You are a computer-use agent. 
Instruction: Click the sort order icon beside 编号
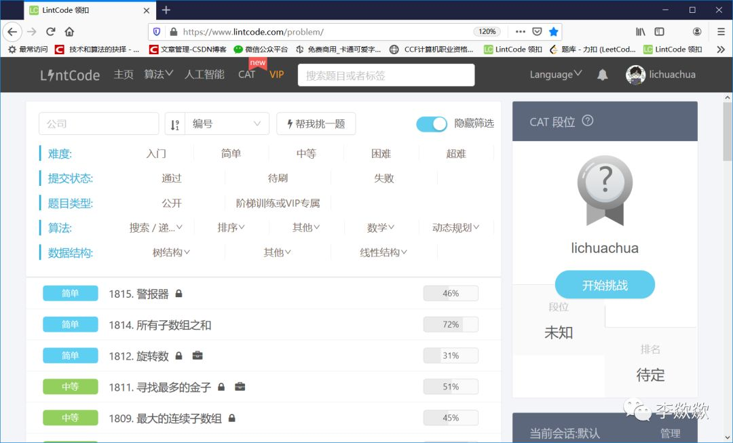[173, 123]
